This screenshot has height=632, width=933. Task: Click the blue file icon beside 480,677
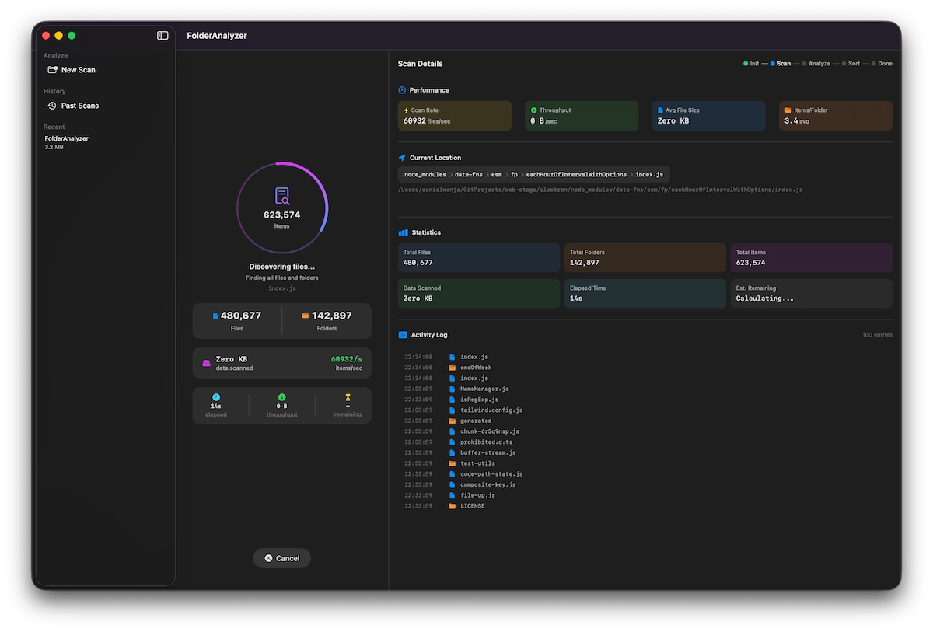tap(215, 316)
